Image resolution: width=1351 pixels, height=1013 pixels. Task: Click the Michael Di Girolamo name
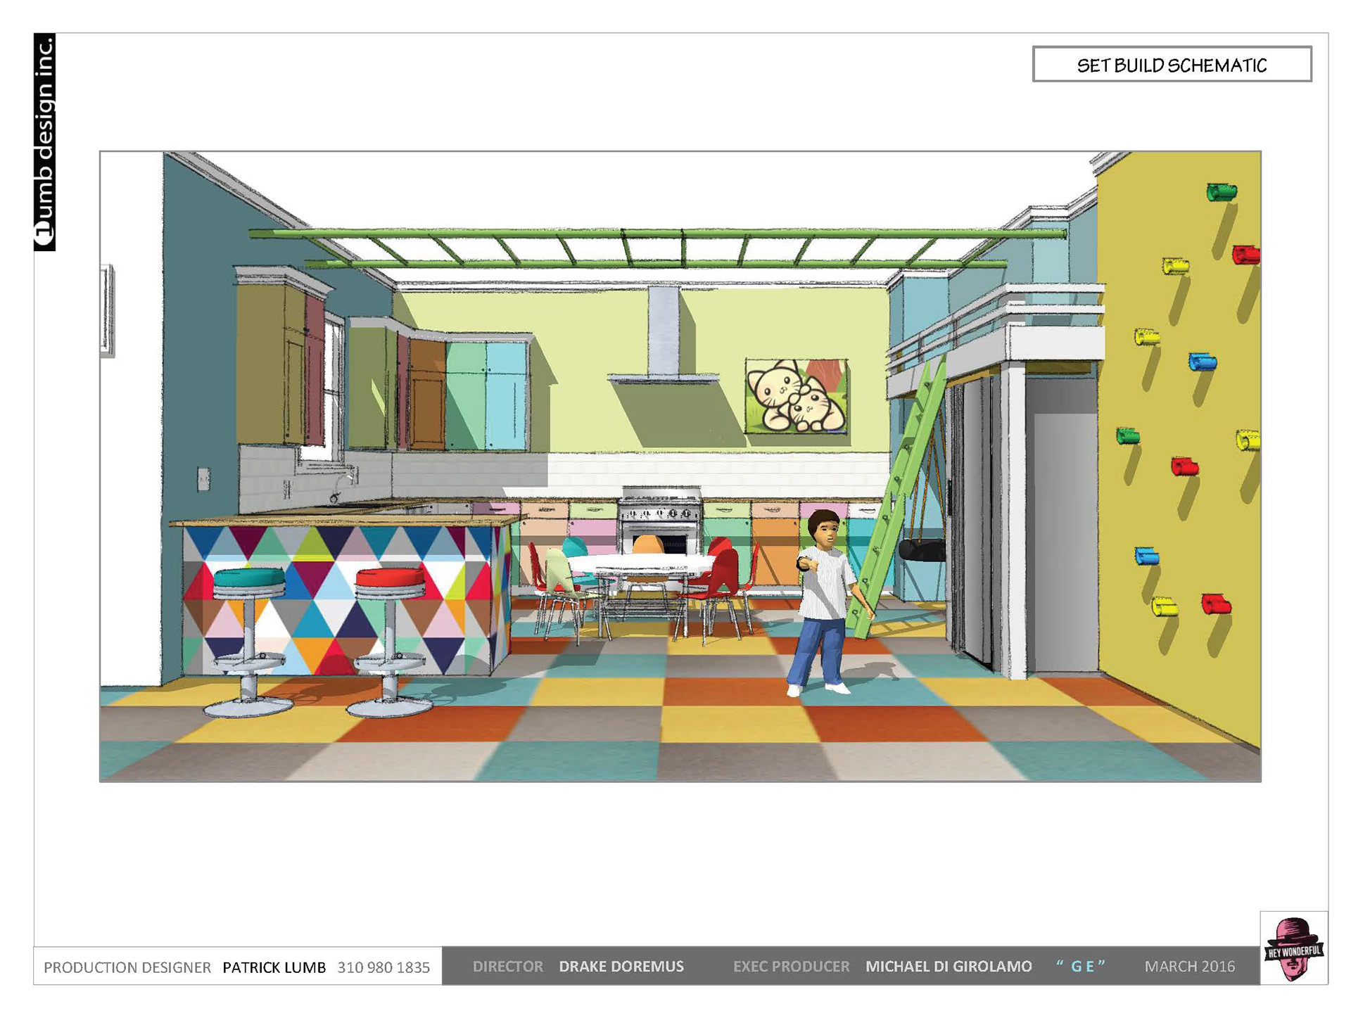coord(948,967)
